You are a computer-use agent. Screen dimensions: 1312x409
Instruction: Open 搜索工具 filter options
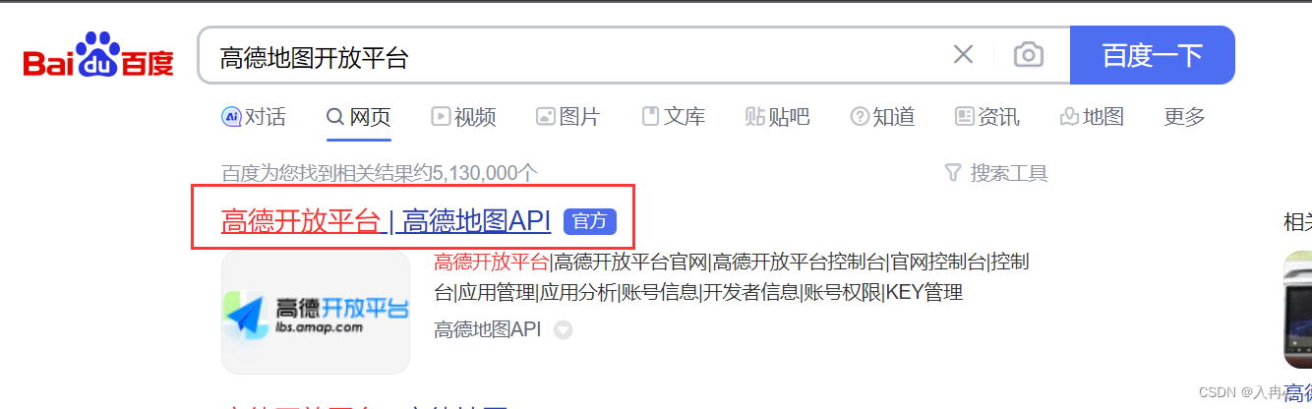coord(995,173)
